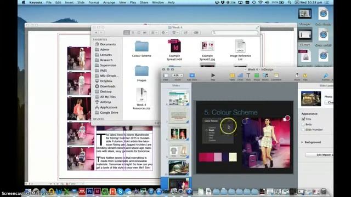Switch Finder to icon view
The width and height of the screenshot is (351, 197).
tap(127, 33)
